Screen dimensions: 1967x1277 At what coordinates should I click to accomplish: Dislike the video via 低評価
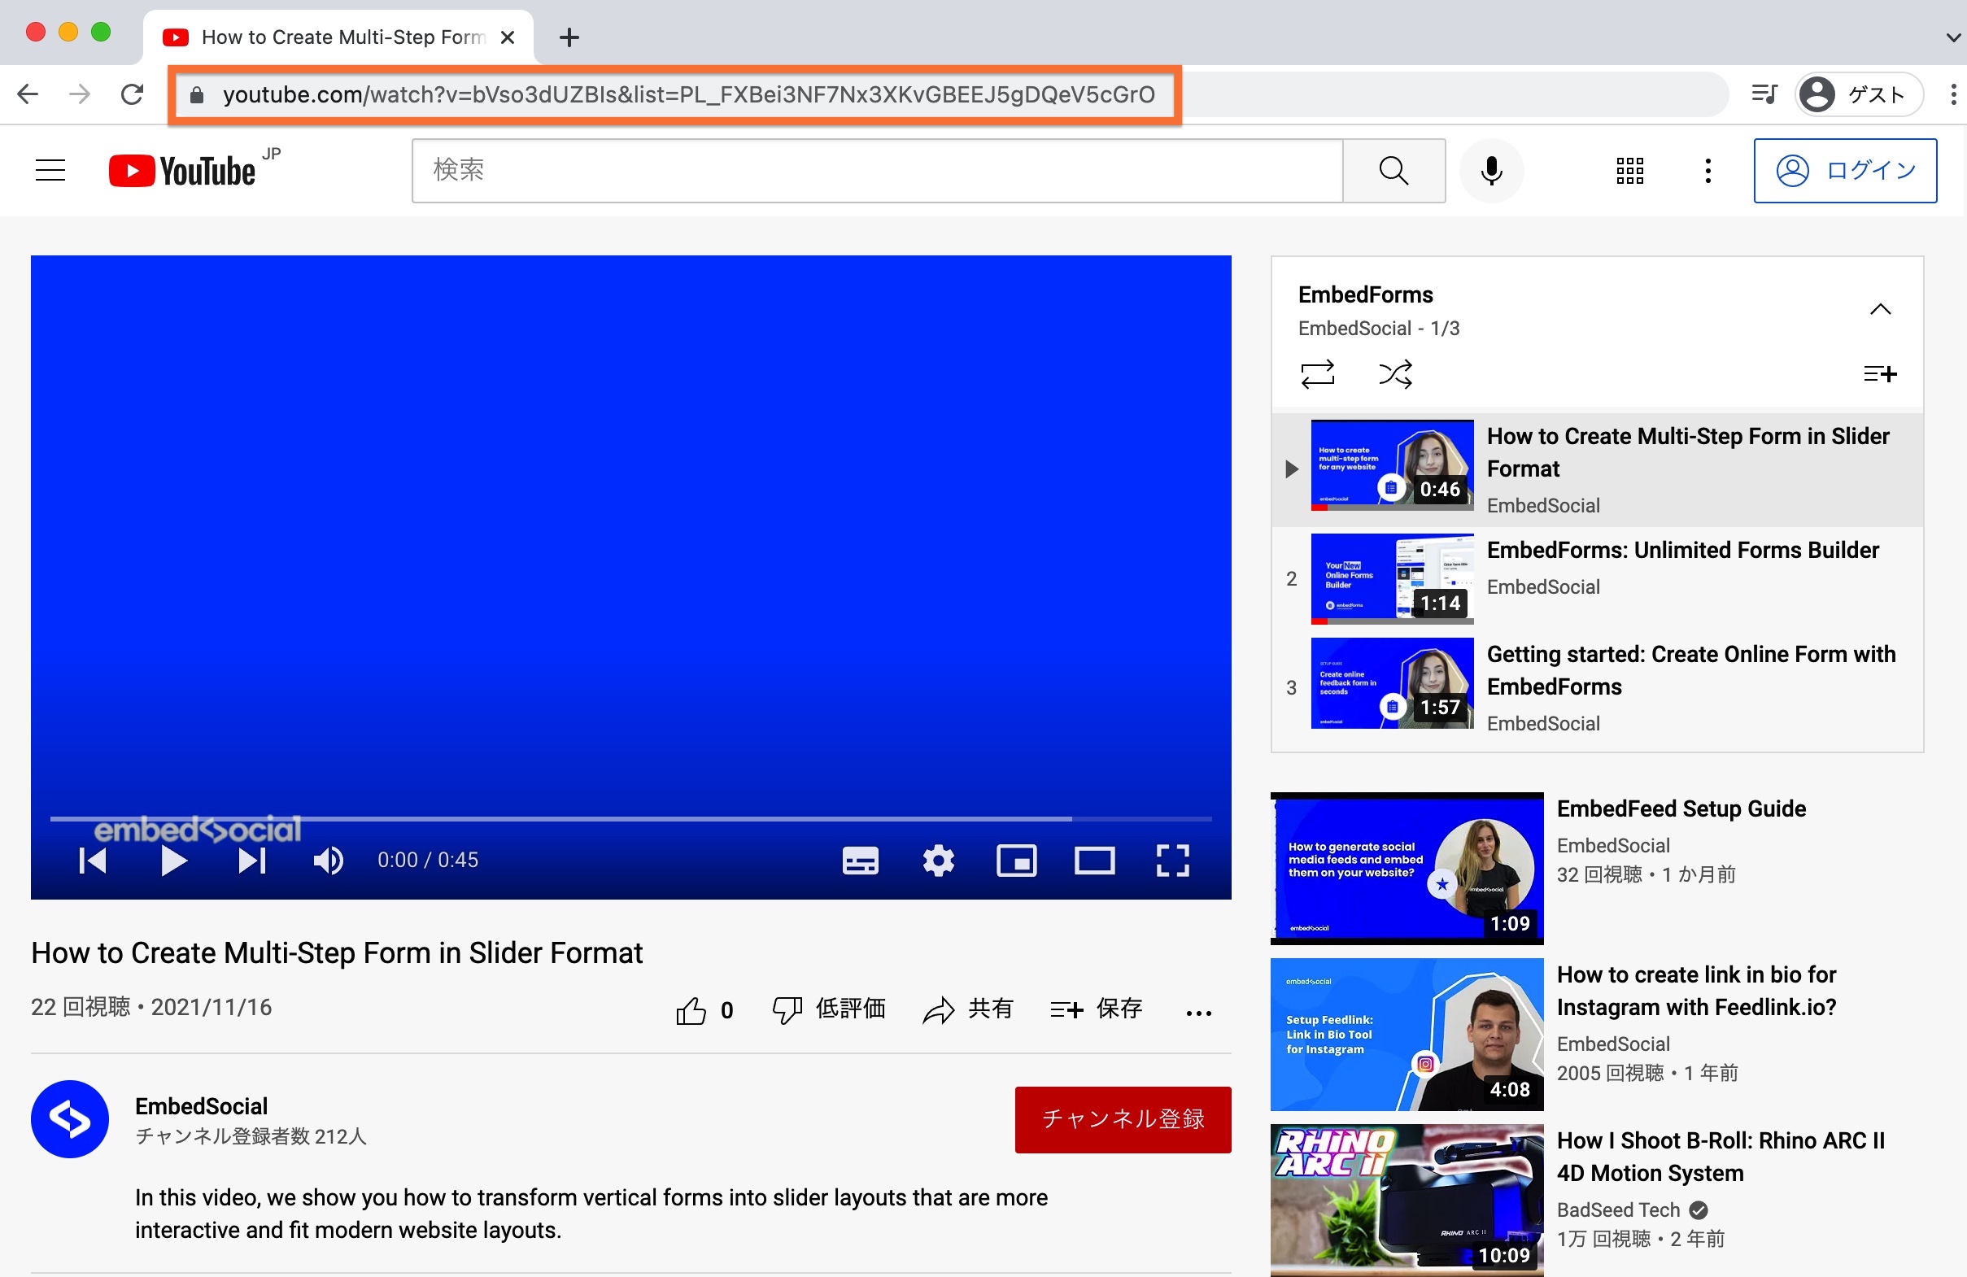828,1009
